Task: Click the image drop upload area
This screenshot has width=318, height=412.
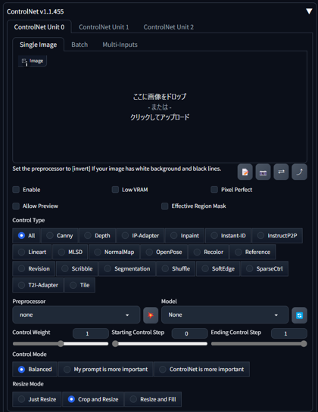Action: coord(160,107)
